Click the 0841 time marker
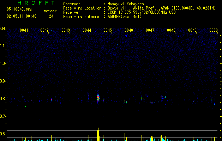This screenshot has width=222, height=141. click(x=24, y=30)
